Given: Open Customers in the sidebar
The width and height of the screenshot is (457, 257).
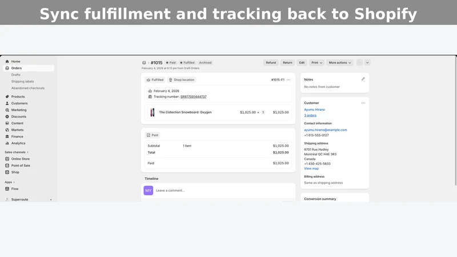Looking at the screenshot, I should [x=19, y=103].
